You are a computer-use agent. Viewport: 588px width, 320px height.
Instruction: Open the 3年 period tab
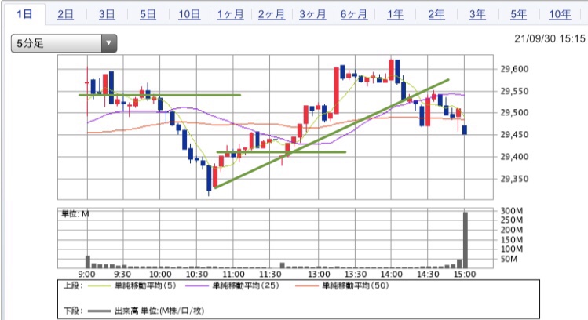[477, 14]
